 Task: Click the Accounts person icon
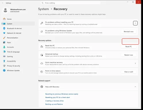pyautogui.click(x=4, y=47)
